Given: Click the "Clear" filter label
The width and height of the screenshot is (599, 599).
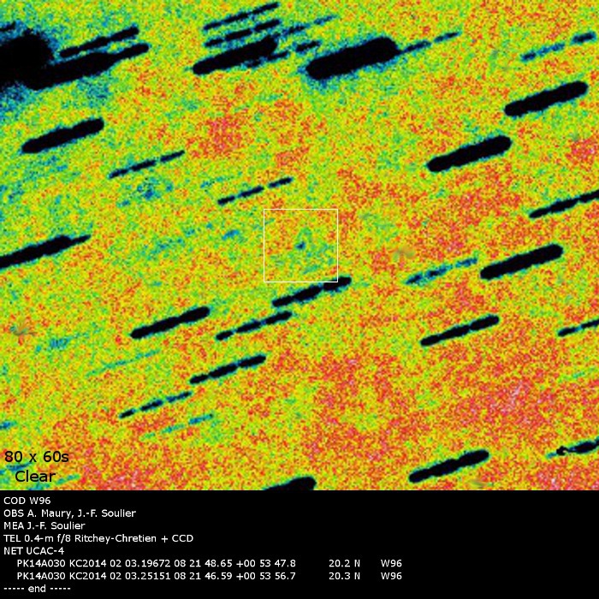Looking at the screenshot, I should [35, 476].
